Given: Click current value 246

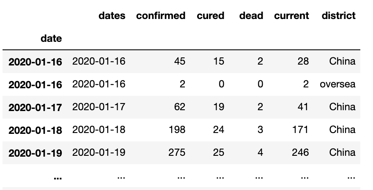Looking at the screenshot, I should click(300, 152).
